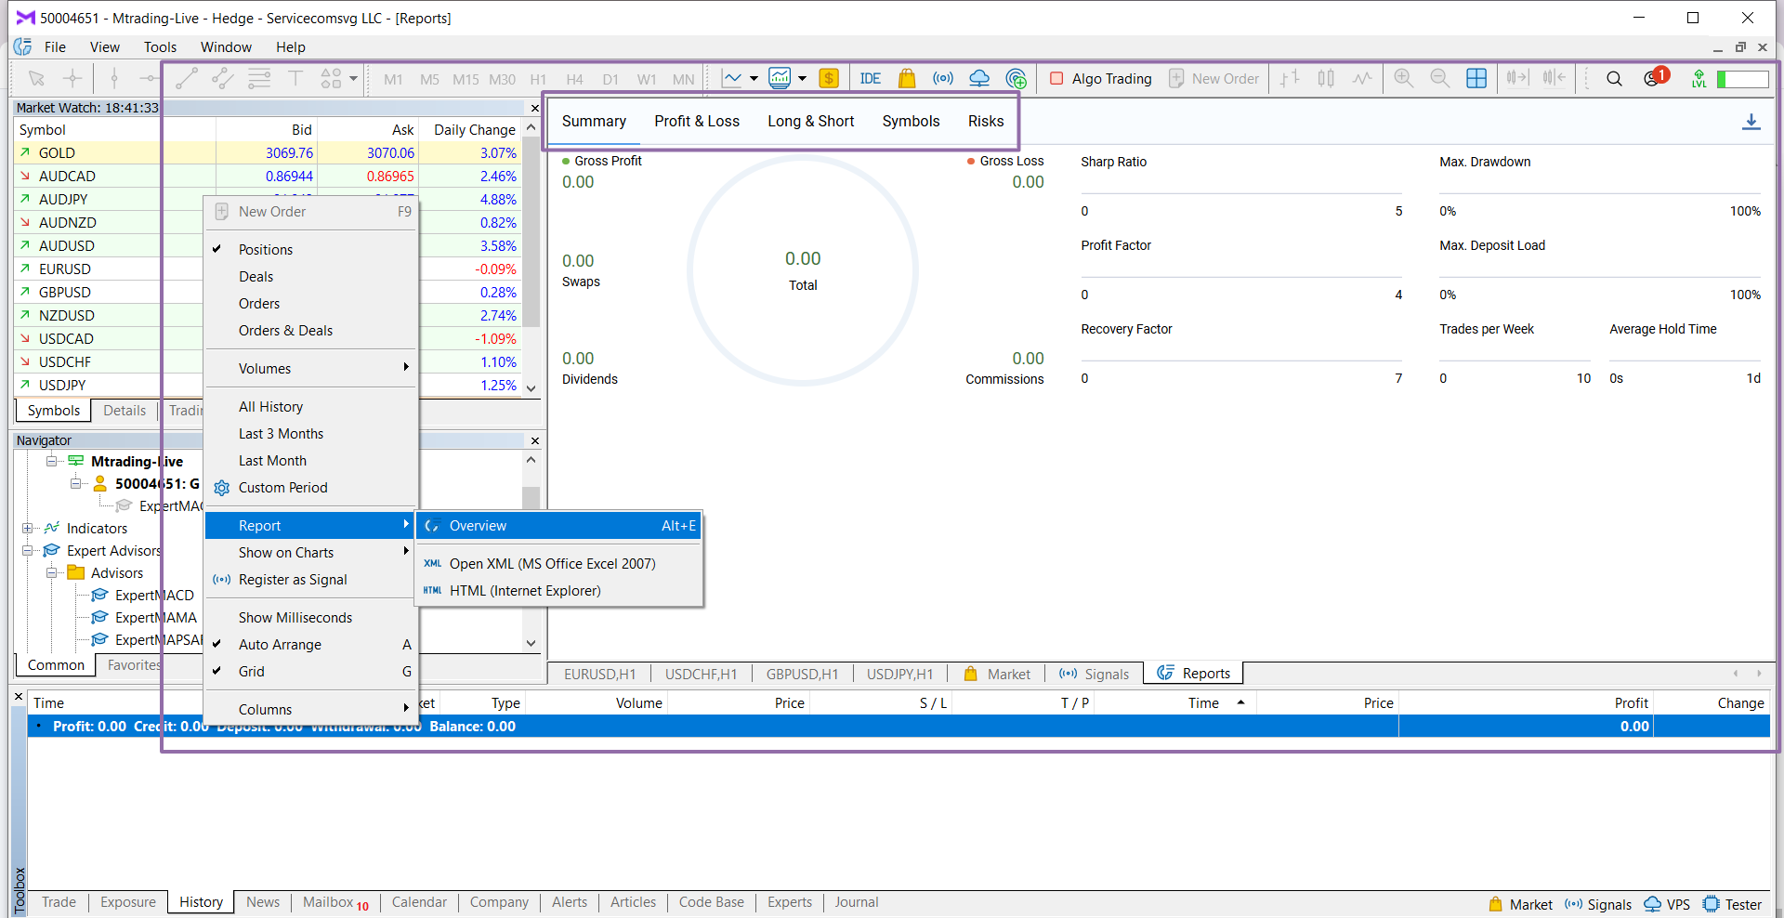The image size is (1784, 918).
Task: Expand the Columns submenu
Action: click(310, 709)
